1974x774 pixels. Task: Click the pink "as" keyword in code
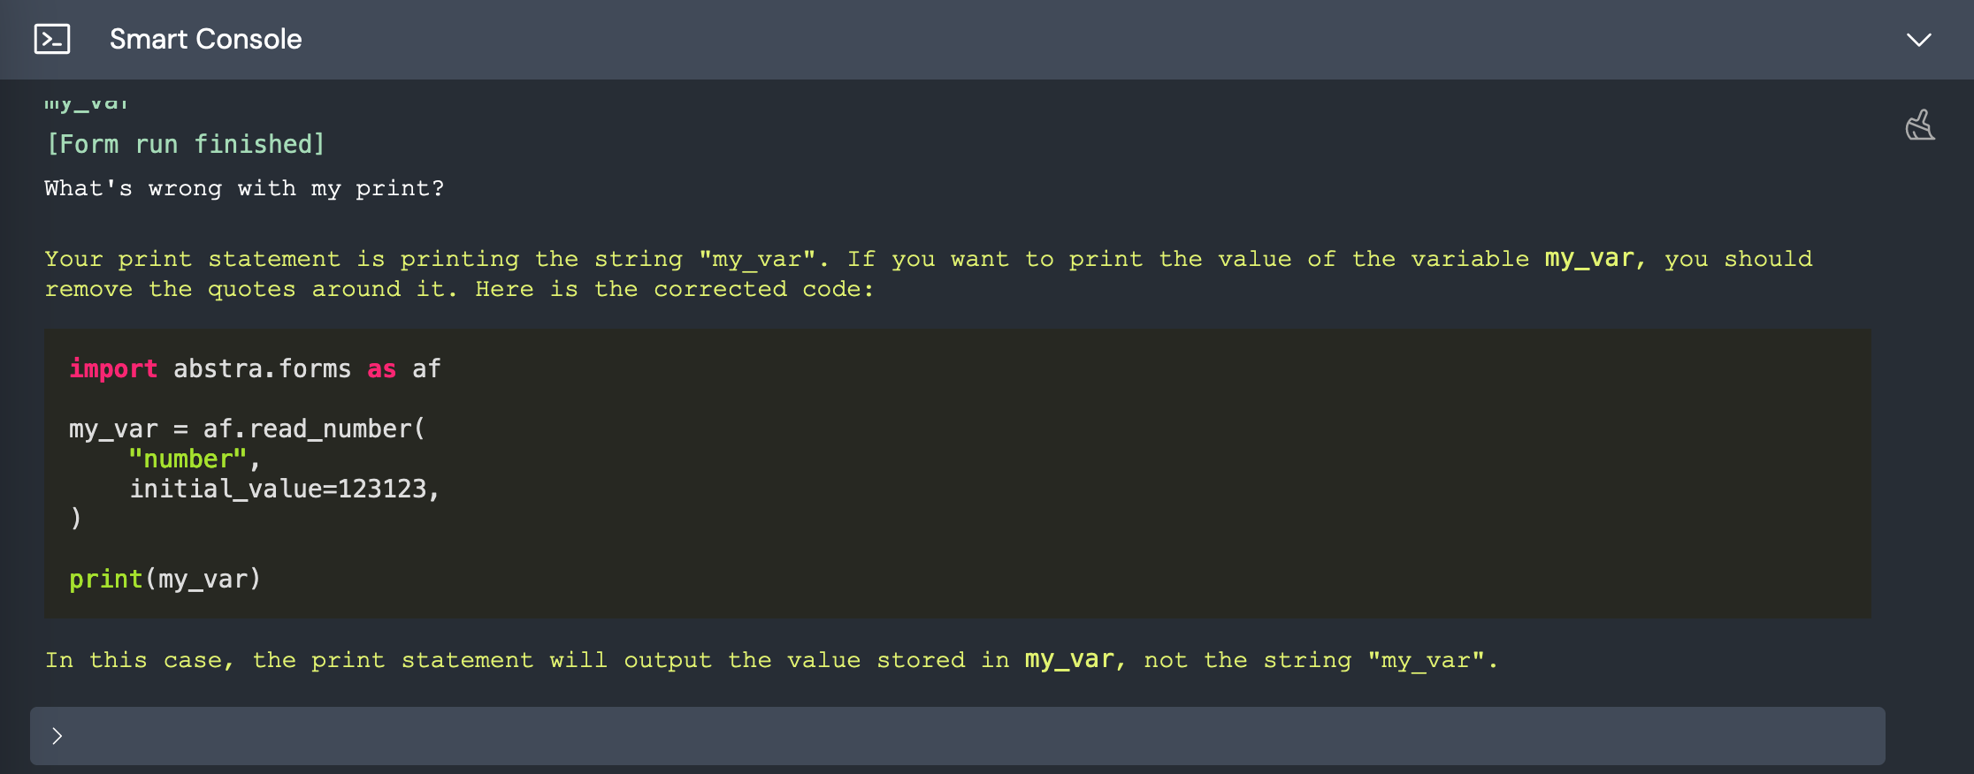click(x=381, y=368)
